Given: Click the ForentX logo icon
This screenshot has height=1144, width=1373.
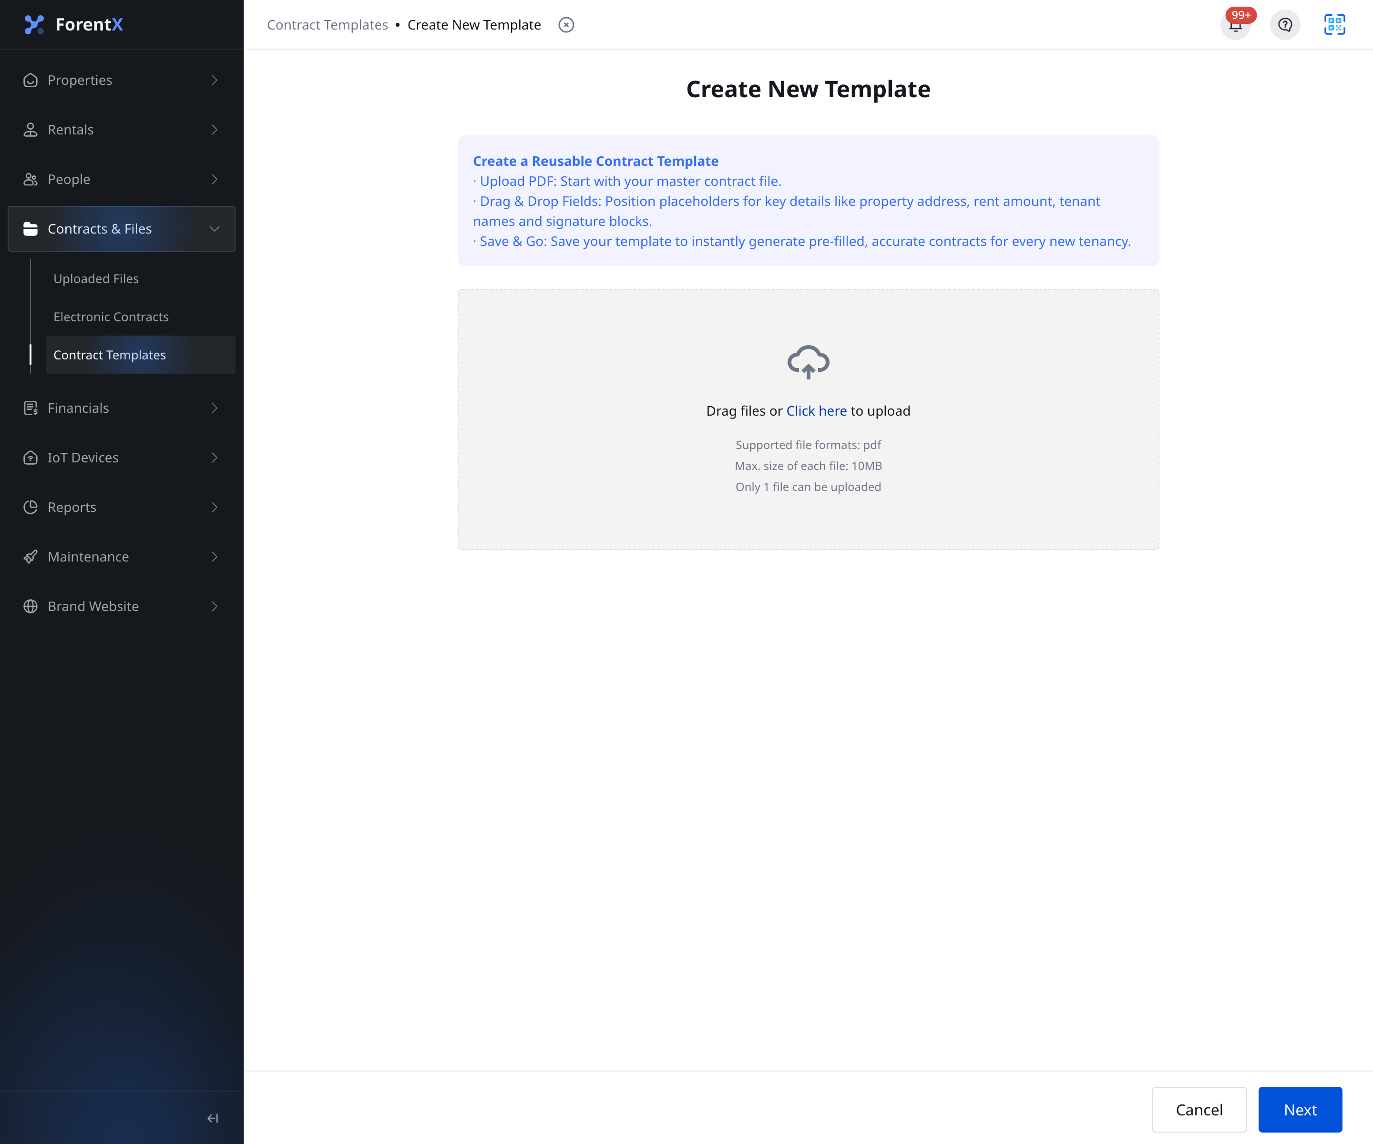Looking at the screenshot, I should click(x=34, y=24).
